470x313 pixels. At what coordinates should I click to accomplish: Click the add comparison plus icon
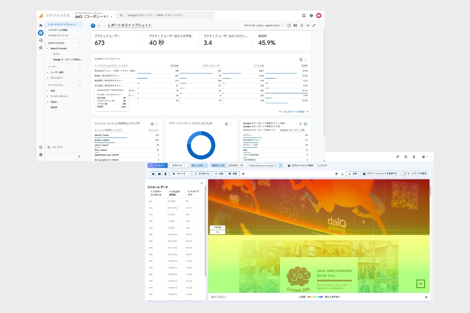[x=98, y=26]
